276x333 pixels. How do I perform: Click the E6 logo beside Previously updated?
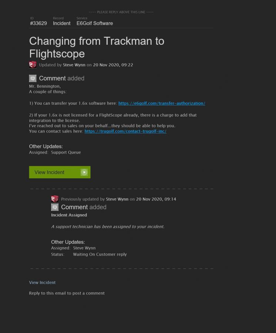pos(55,199)
